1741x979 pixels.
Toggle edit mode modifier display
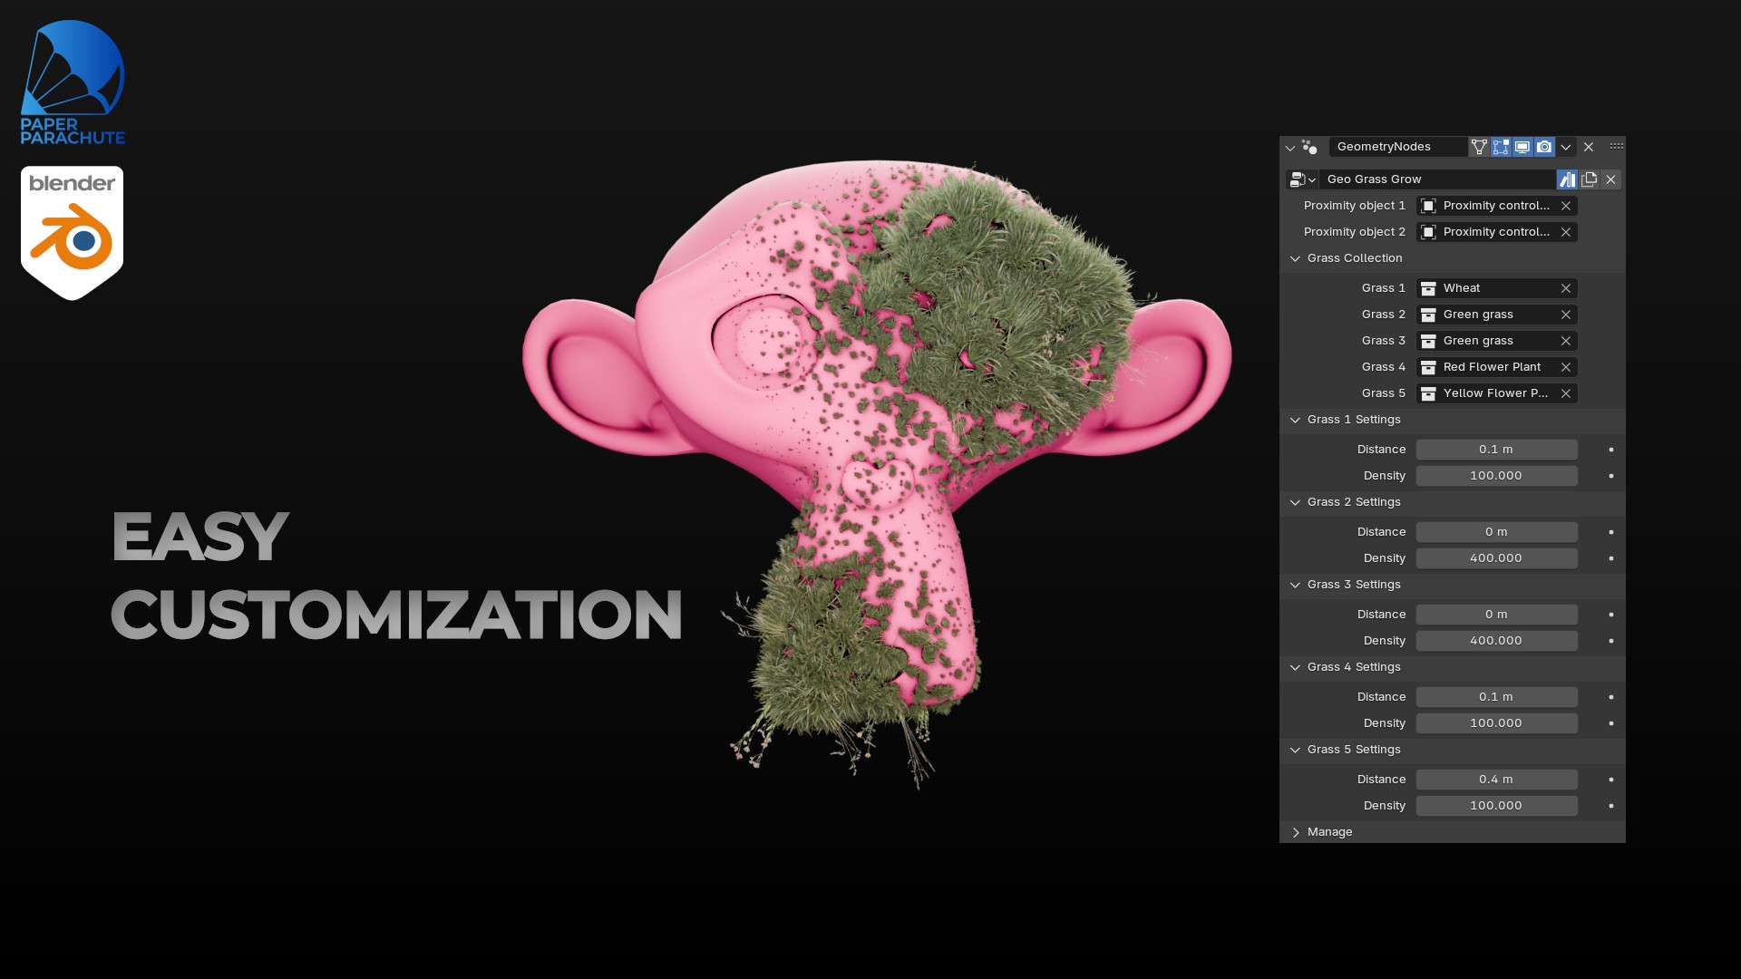[1501, 147]
